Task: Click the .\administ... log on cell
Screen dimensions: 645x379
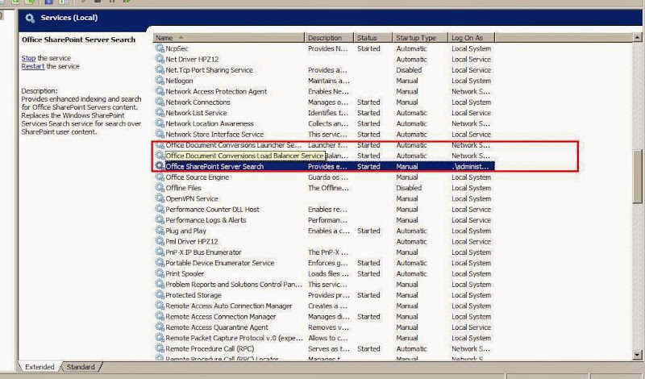Action: pyautogui.click(x=470, y=166)
